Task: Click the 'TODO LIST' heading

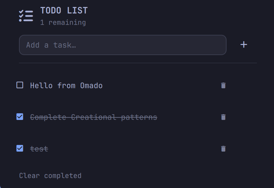Action: tap(64, 10)
